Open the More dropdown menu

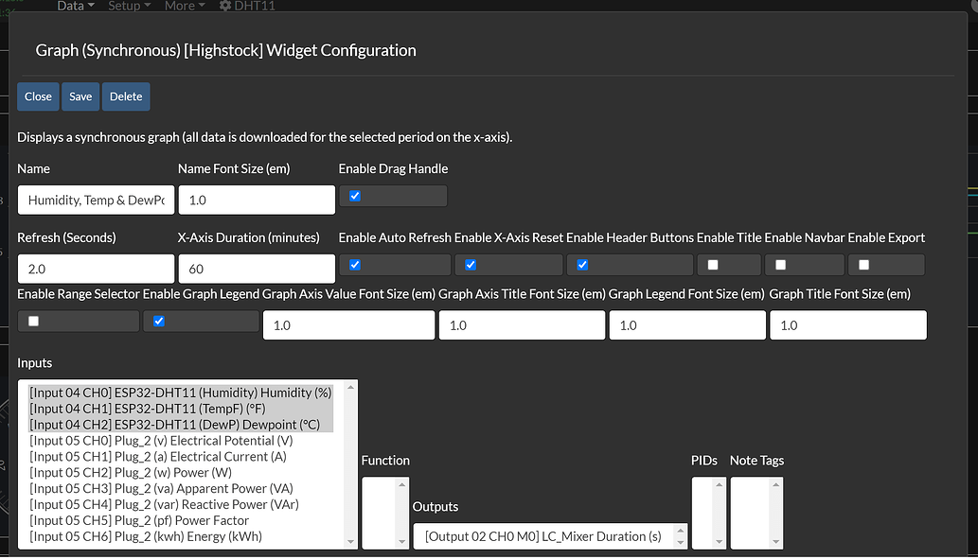[x=185, y=6]
